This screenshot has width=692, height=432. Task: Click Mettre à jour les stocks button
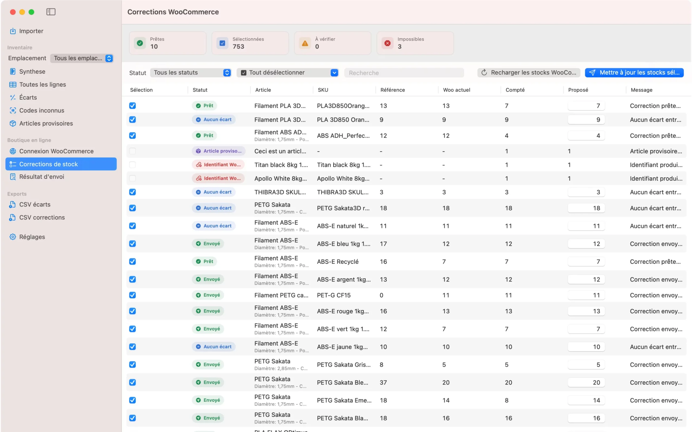tap(634, 73)
